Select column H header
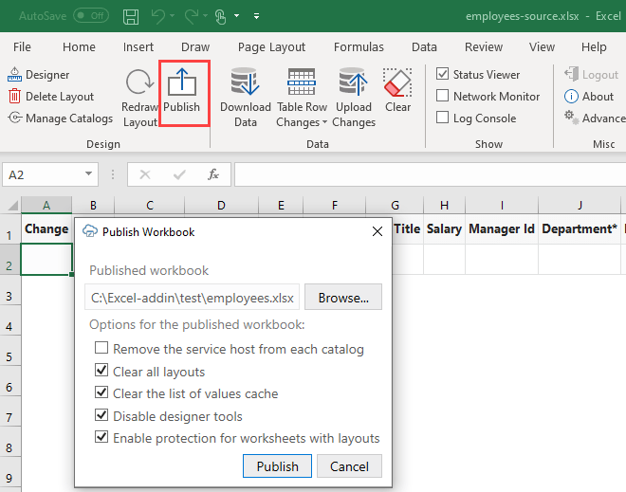The height and width of the screenshot is (492, 626). click(x=444, y=206)
